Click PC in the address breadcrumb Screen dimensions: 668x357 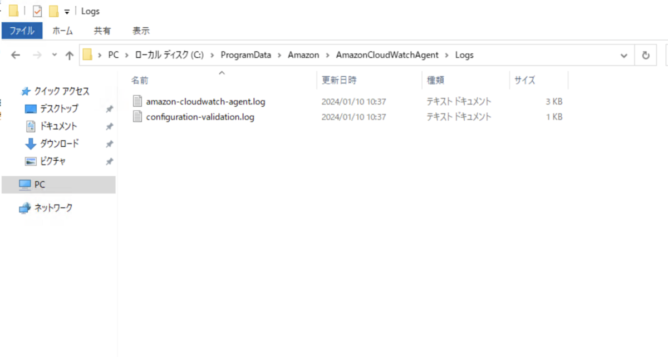click(x=114, y=55)
